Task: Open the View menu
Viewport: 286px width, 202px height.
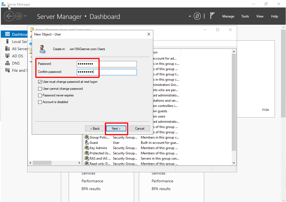Action: coord(260,16)
